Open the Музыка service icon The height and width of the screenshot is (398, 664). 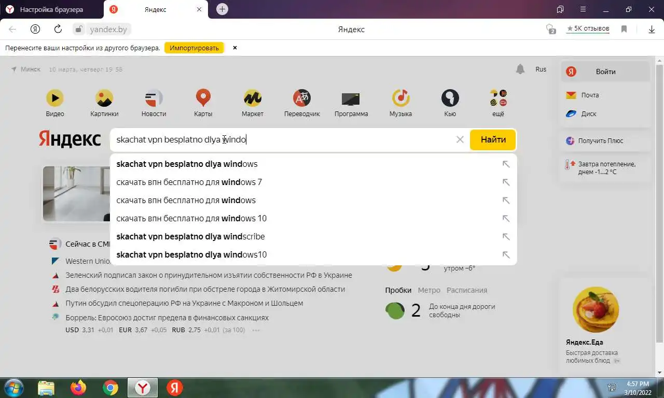pos(400,98)
